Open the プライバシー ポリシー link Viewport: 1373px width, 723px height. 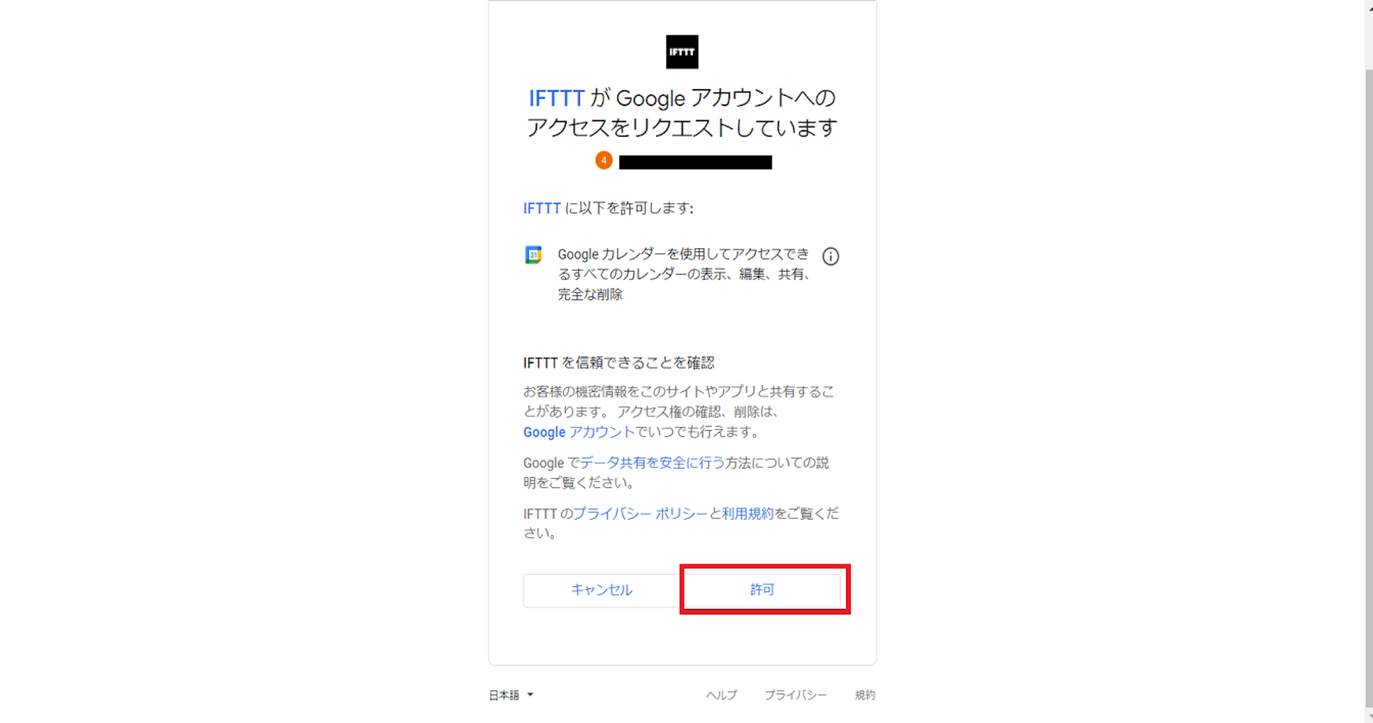(x=640, y=514)
